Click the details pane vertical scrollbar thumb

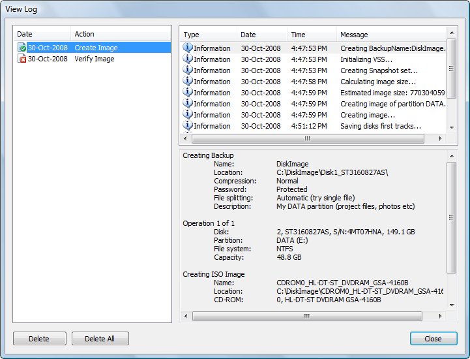452,217
